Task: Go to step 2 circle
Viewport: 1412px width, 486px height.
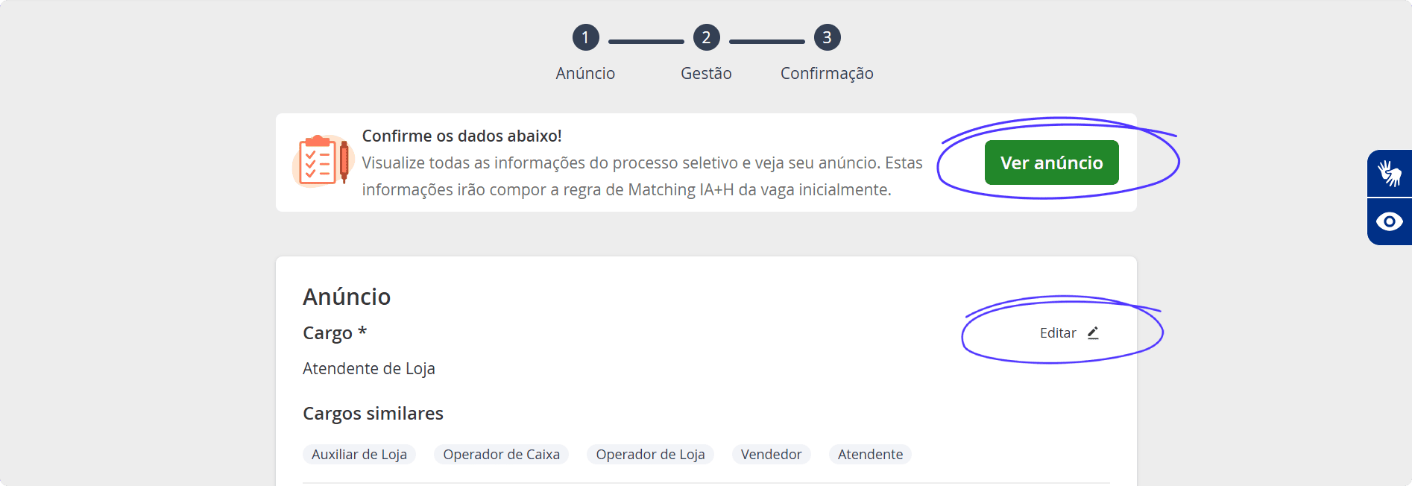Action: [x=706, y=37]
